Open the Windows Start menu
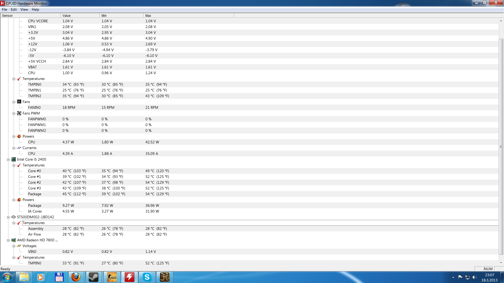This screenshot has width=504, height=283. (7, 277)
